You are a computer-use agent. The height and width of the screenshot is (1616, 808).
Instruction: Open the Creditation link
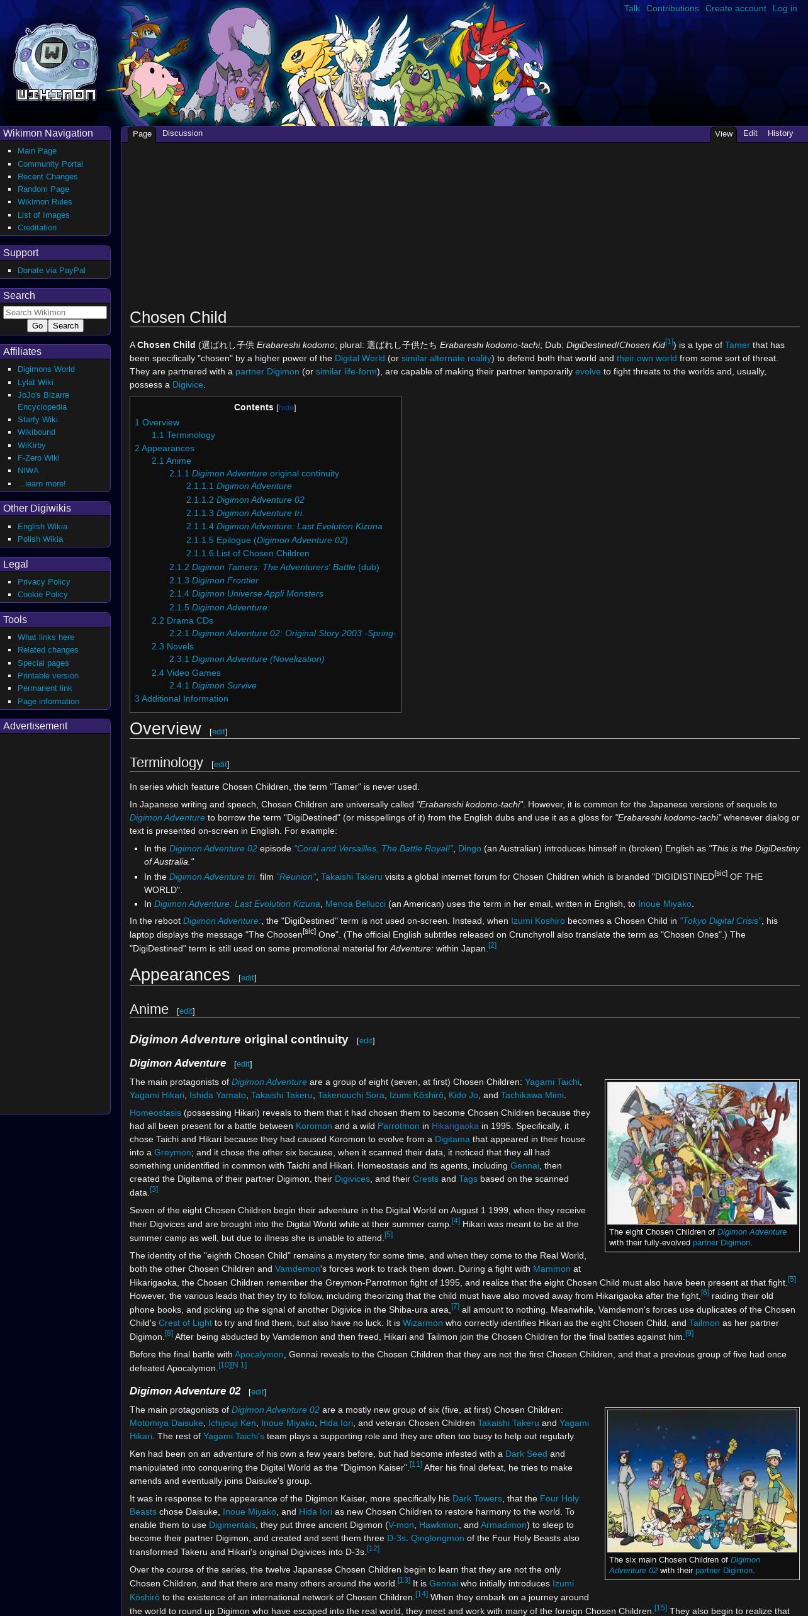(37, 228)
